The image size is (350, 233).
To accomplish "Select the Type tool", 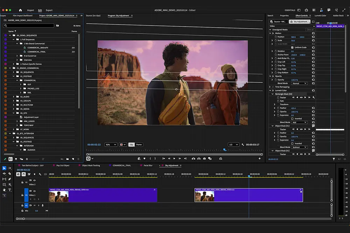I will point(9,190).
